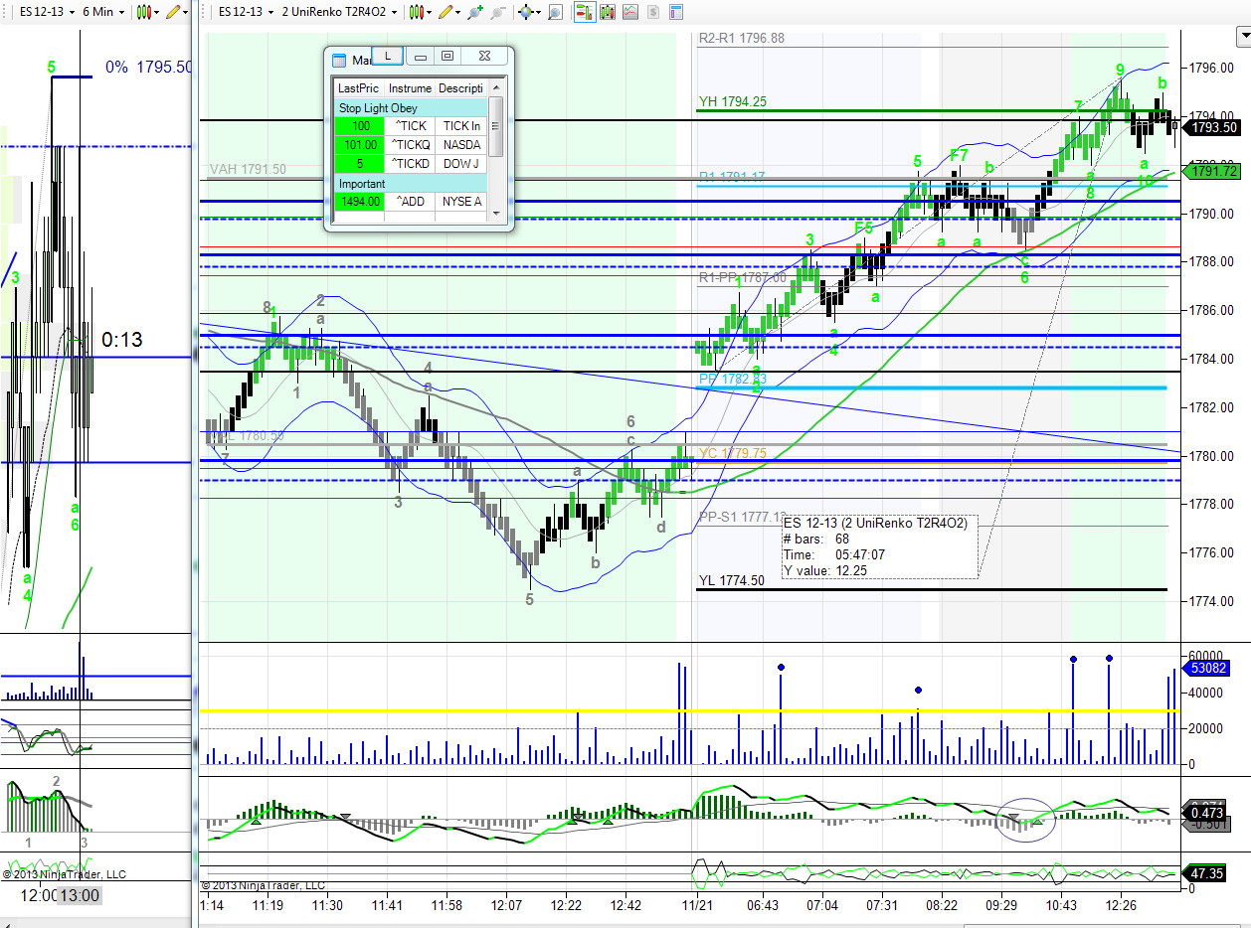This screenshot has width=1251, height=928.
Task: Click the 11/21 date label on time axis
Action: coord(698,905)
